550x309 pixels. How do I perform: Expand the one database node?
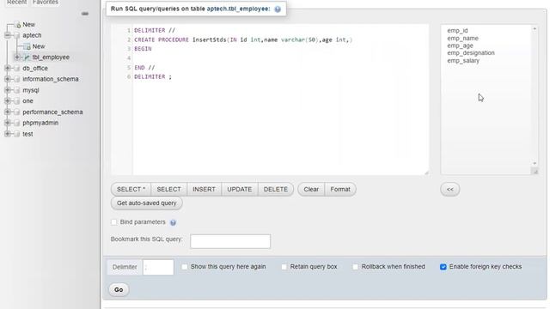pyautogui.click(x=8, y=101)
